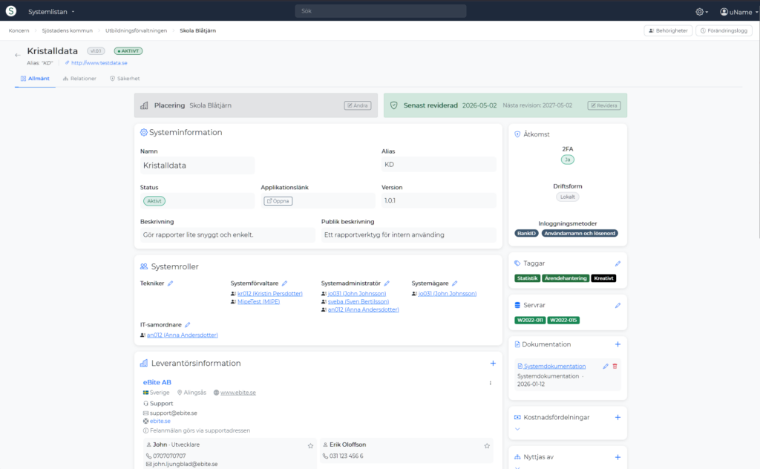
Task: Click the back arrow beside Kristalldata
Action: click(18, 55)
